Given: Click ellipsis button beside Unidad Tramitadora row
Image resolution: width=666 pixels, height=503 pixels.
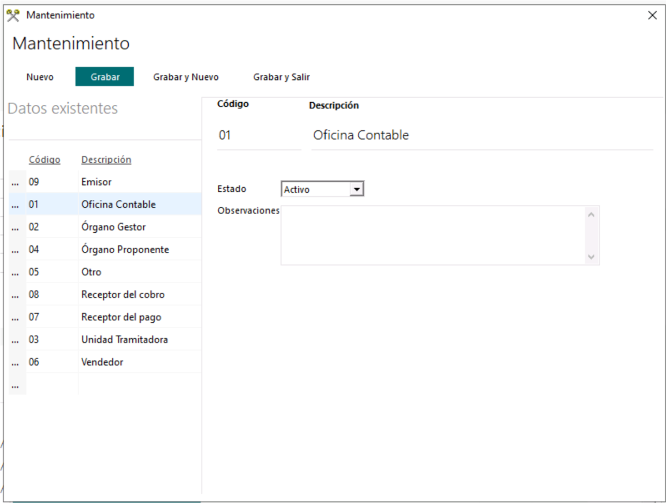Looking at the screenshot, I should pyautogui.click(x=15, y=340).
